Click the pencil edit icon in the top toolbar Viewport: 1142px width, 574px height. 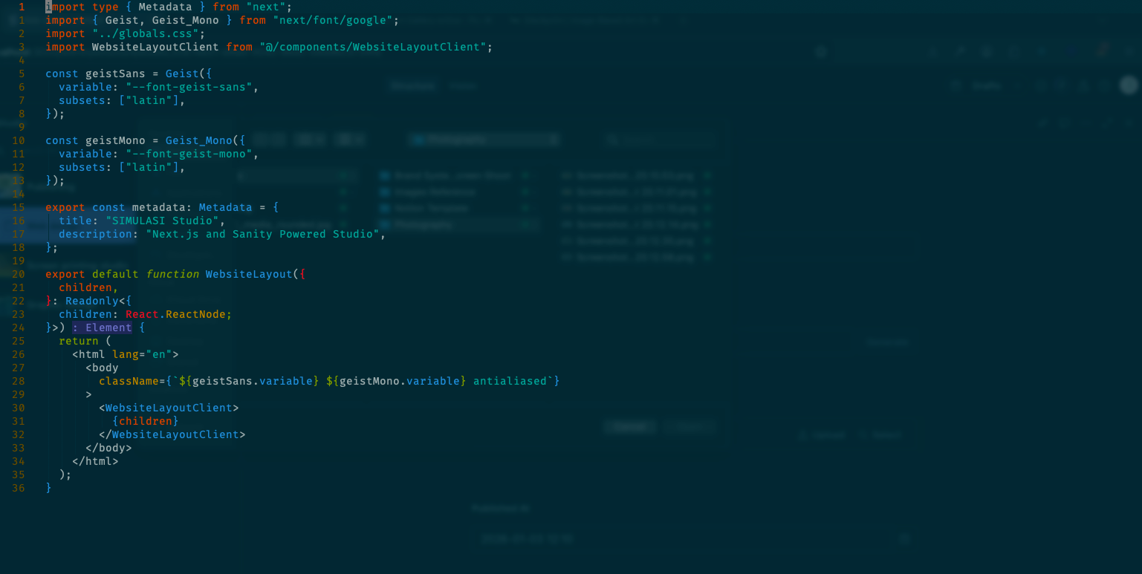click(960, 52)
